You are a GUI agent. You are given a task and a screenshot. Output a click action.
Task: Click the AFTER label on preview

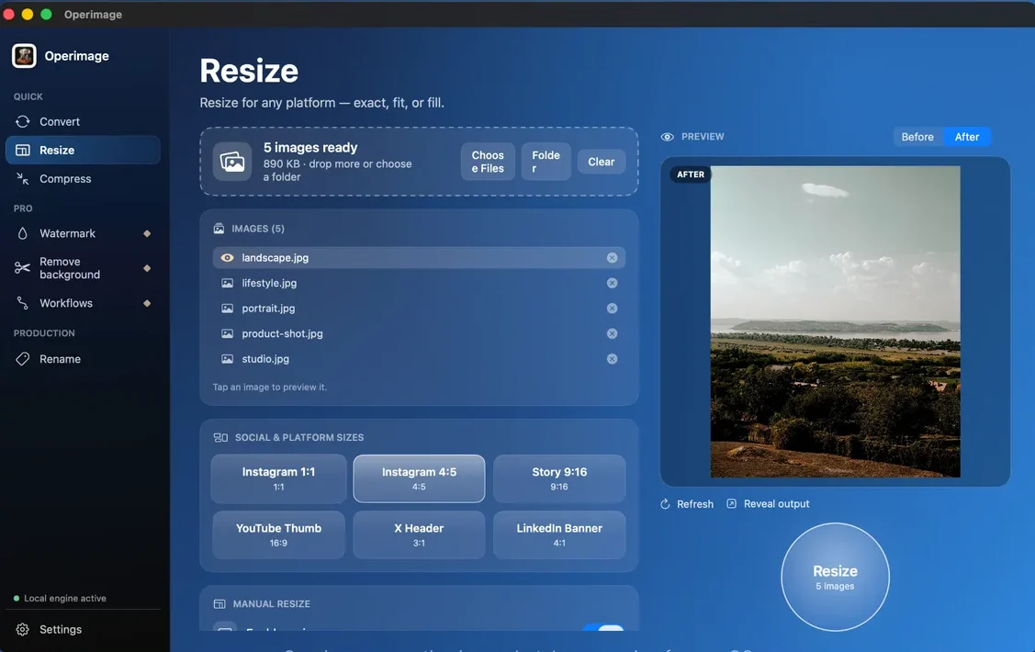[691, 174]
